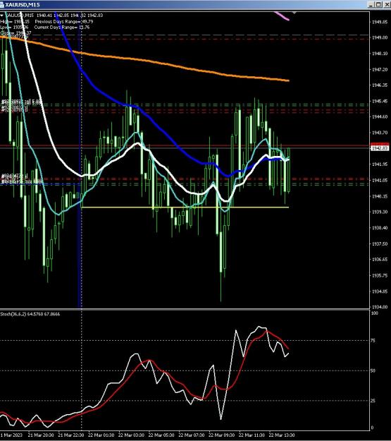
Task: Close the XAUUSD,M15 chart window
Action: point(386,5)
